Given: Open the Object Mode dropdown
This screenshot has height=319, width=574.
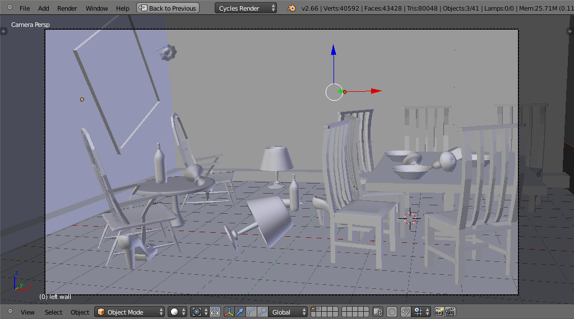Looking at the screenshot, I should [130, 312].
